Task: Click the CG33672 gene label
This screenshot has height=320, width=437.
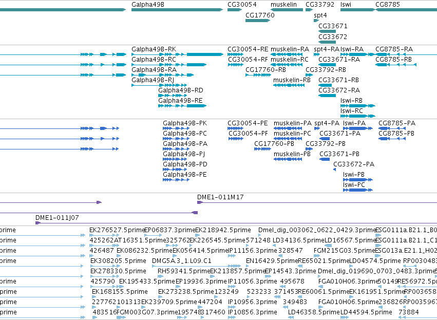Action: pos(333,37)
